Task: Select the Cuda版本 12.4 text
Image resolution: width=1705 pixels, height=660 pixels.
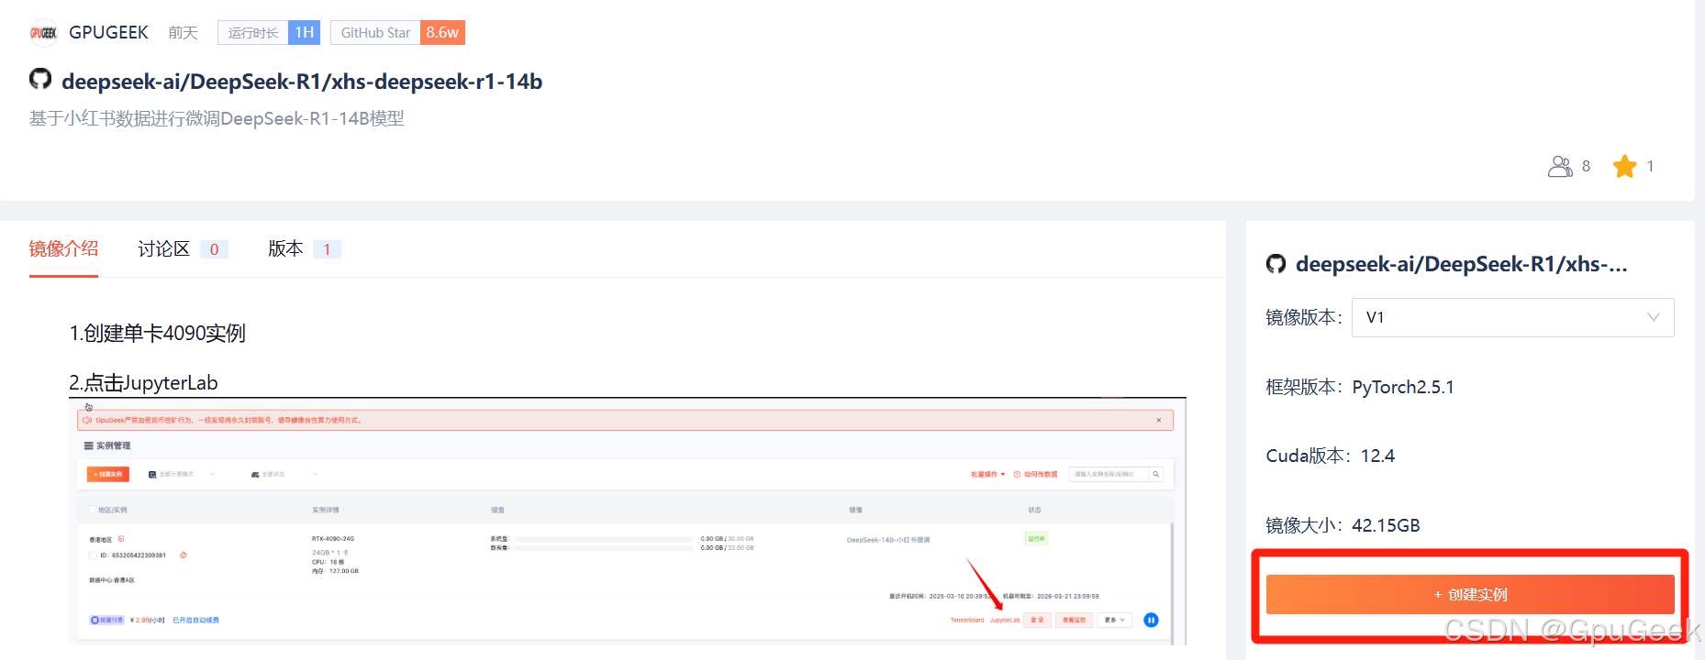Action: [1330, 456]
